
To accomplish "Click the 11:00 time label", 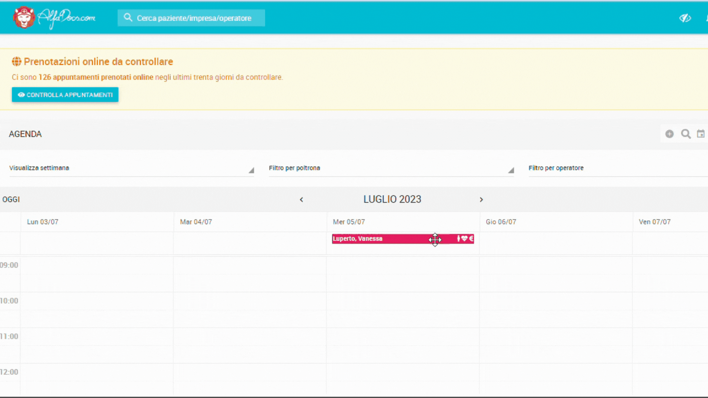I will (x=9, y=336).
